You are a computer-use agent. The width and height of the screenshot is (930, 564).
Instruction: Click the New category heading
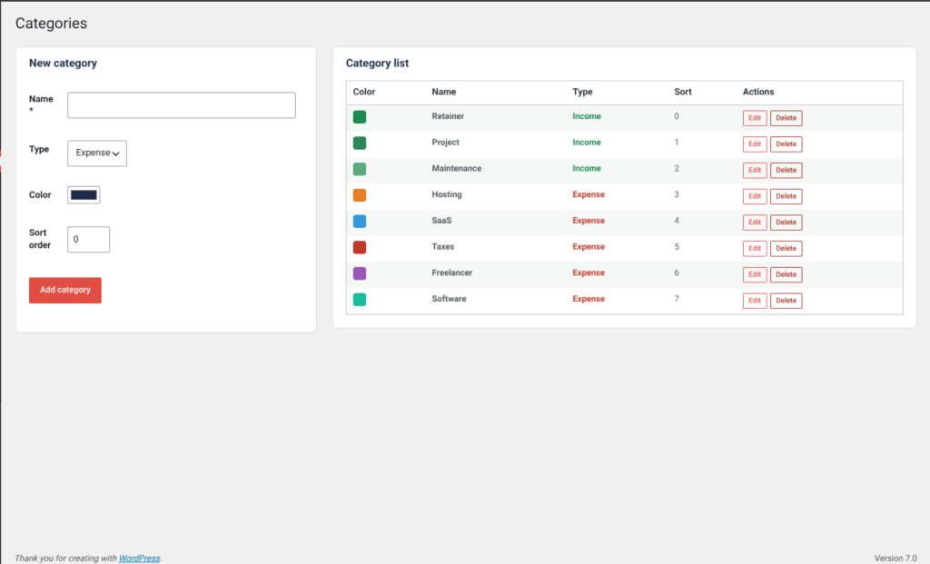point(63,63)
